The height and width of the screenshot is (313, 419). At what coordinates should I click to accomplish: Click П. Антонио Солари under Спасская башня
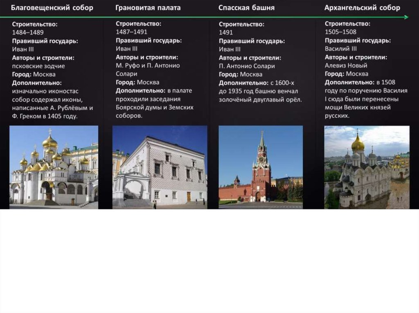tap(247, 66)
